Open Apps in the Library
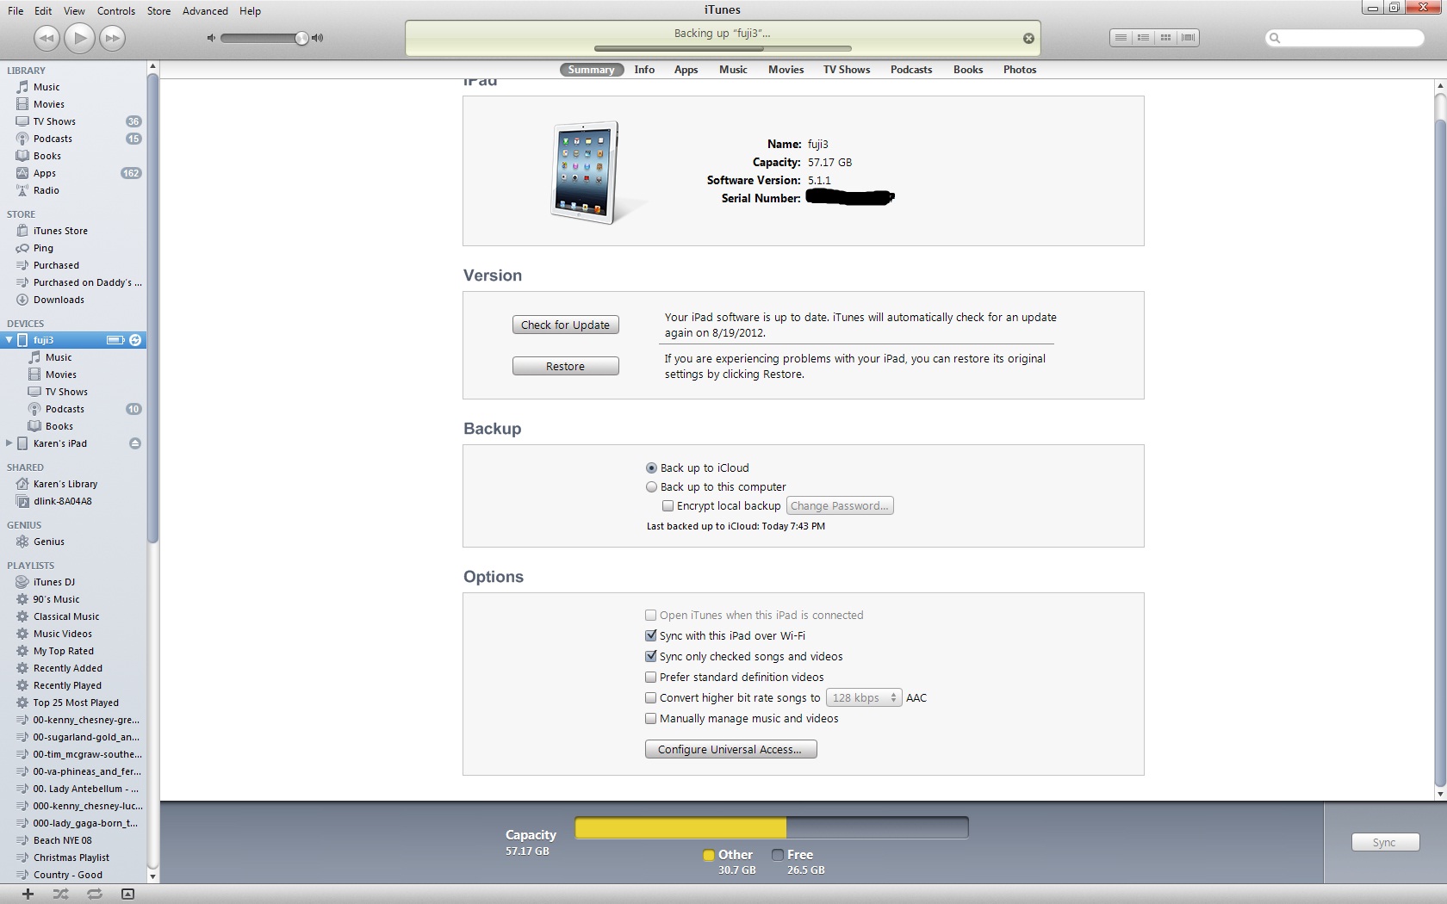This screenshot has height=904, width=1447. click(73, 173)
